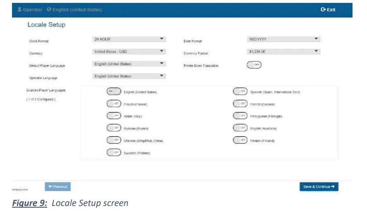Click the globe language icon
This screenshot has height=213, width=367.
click(49, 10)
